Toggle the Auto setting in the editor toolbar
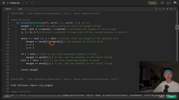Viewport: 179px width, 100px height. coord(20,9)
